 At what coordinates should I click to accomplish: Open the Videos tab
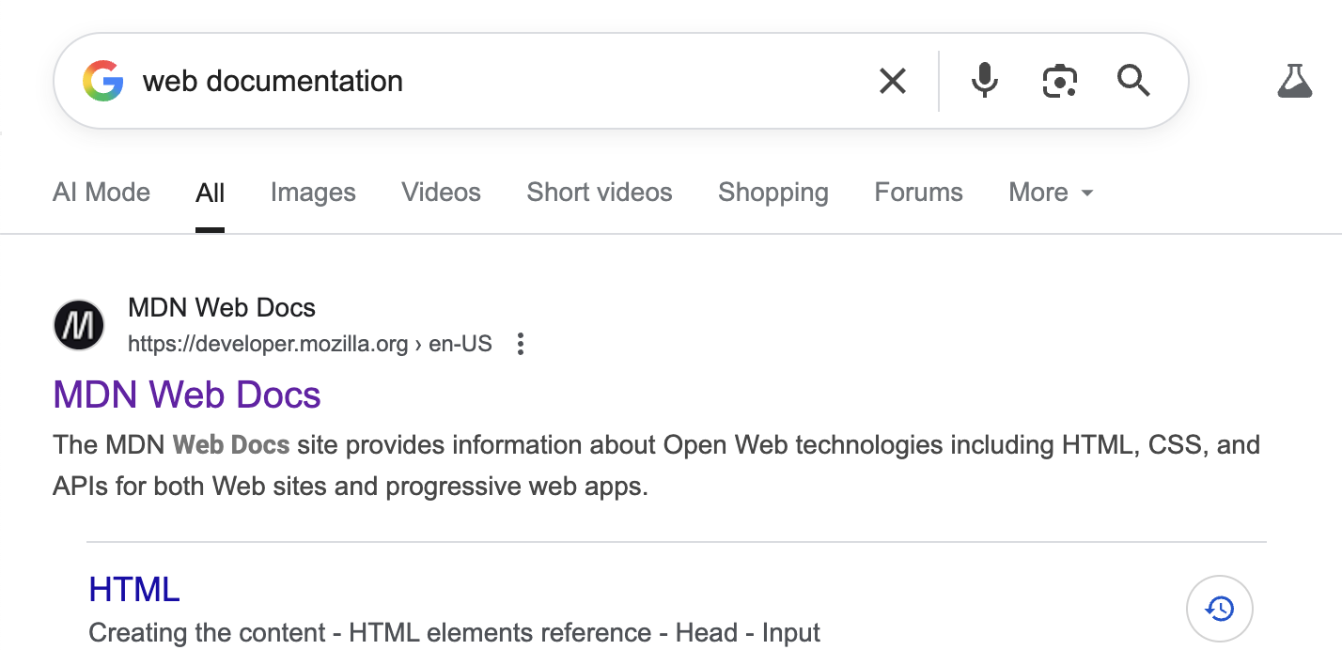pos(442,193)
